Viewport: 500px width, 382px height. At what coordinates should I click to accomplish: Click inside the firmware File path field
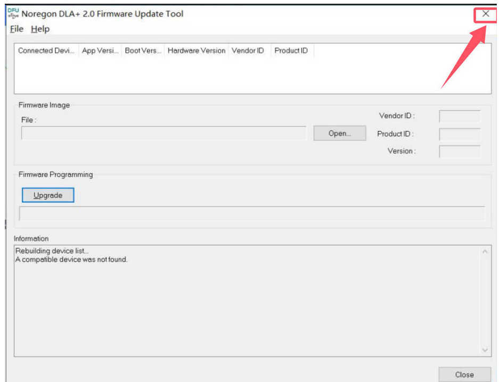coord(163,134)
